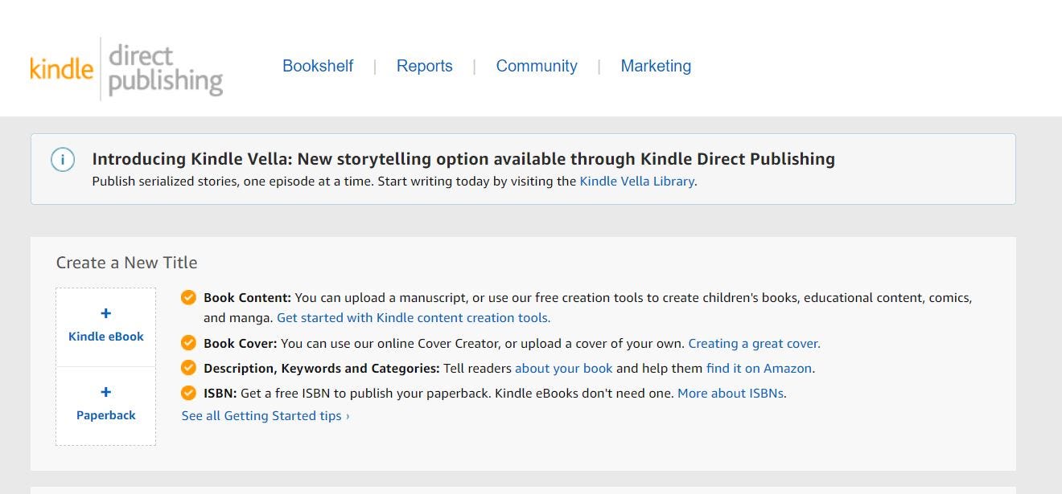Screen dimensions: 1062x494
Task: Click the Book Content bold label
Action: click(247, 298)
